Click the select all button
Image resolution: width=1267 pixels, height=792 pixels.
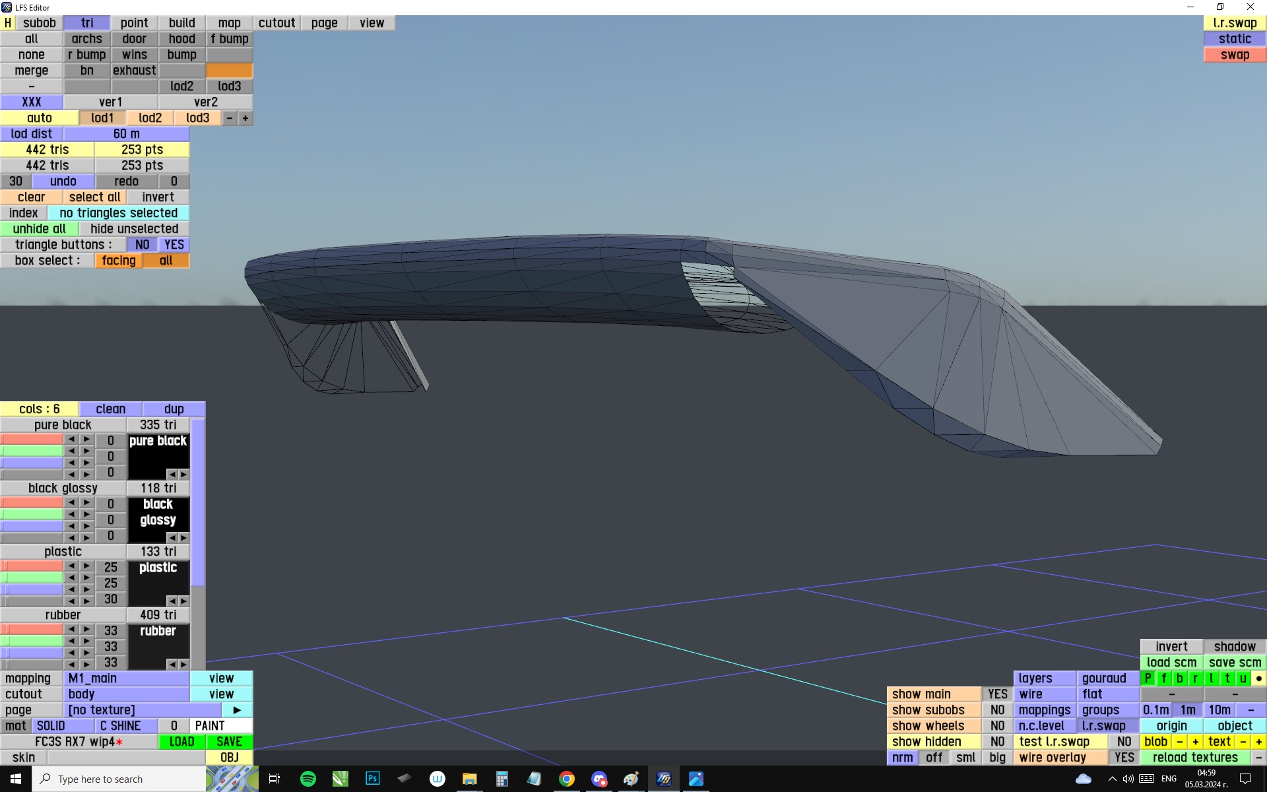(x=94, y=197)
